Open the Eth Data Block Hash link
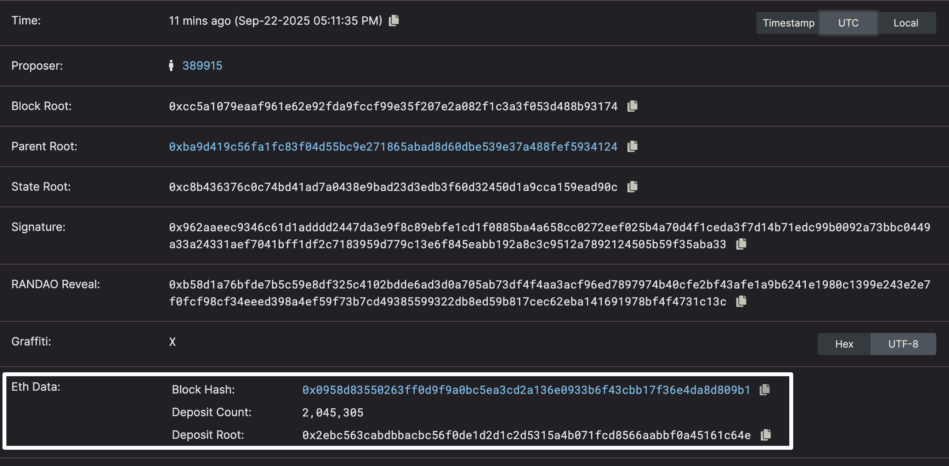Image resolution: width=949 pixels, height=466 pixels. (526, 390)
